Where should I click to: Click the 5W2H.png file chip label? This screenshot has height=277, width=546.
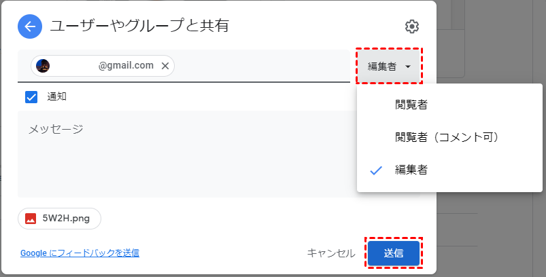[67, 219]
